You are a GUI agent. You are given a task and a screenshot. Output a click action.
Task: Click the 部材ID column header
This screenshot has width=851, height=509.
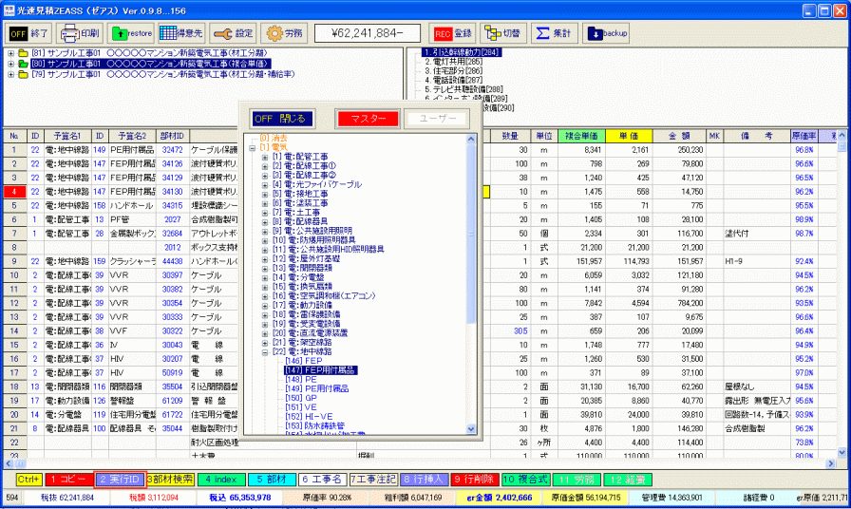point(173,136)
